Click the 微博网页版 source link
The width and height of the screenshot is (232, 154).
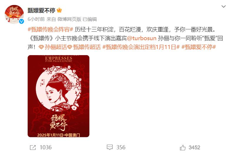(69, 19)
